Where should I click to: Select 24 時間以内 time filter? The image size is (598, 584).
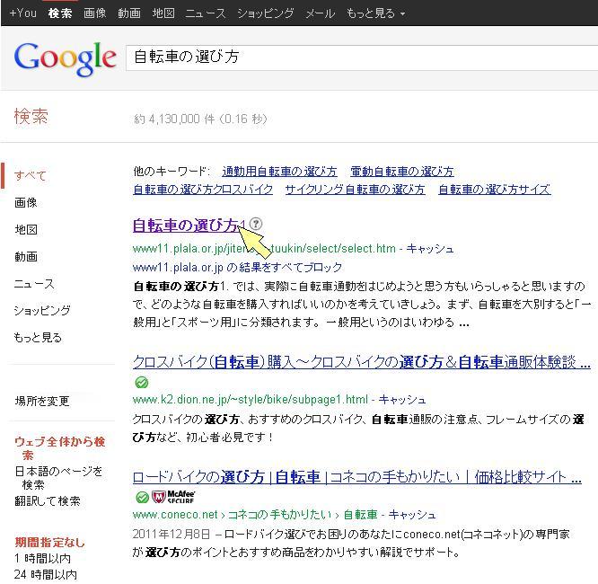point(46,574)
